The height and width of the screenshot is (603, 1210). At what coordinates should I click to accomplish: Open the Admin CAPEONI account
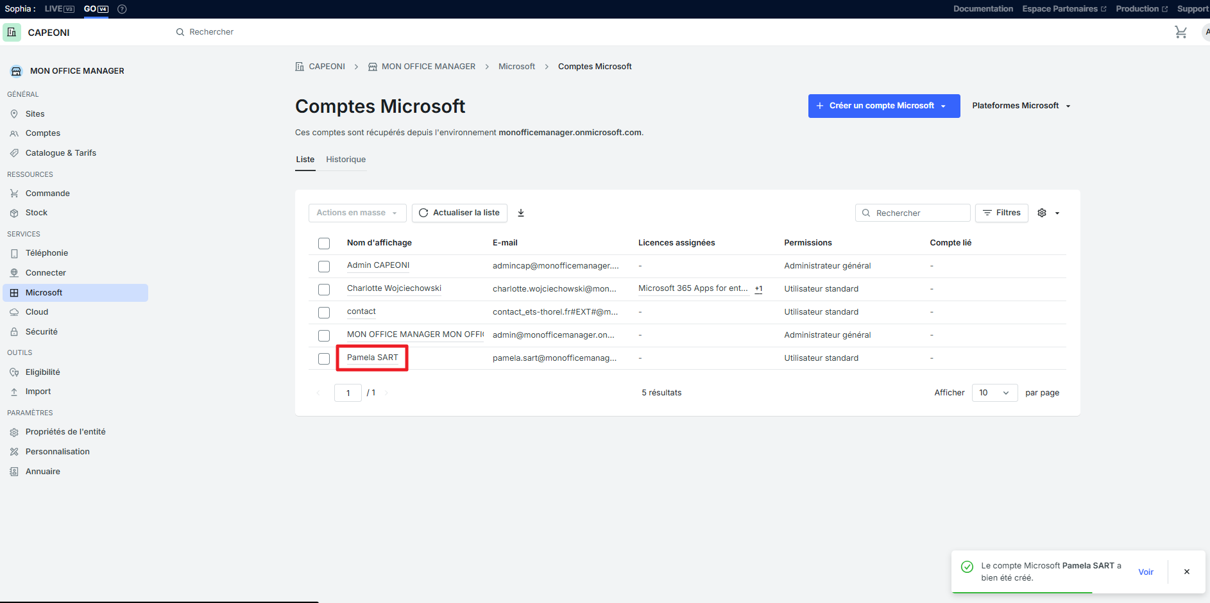pos(378,265)
